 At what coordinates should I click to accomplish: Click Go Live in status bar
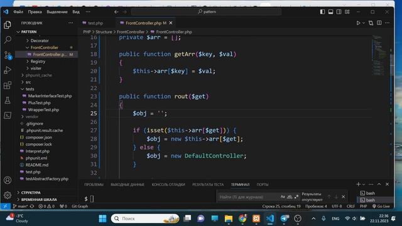coord(381,206)
